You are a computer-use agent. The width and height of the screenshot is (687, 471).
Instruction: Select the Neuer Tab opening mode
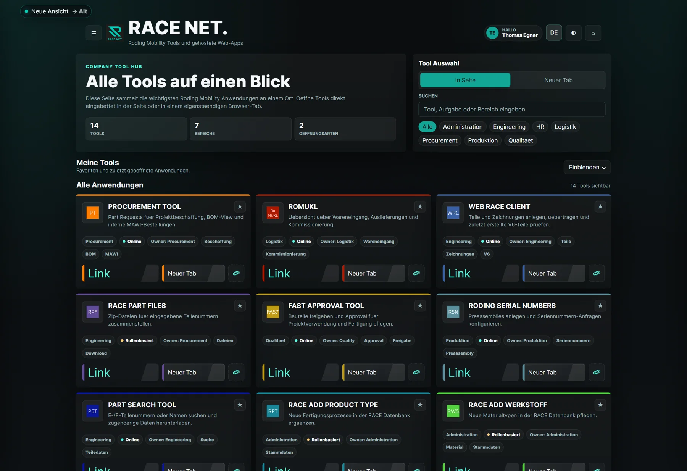point(558,80)
